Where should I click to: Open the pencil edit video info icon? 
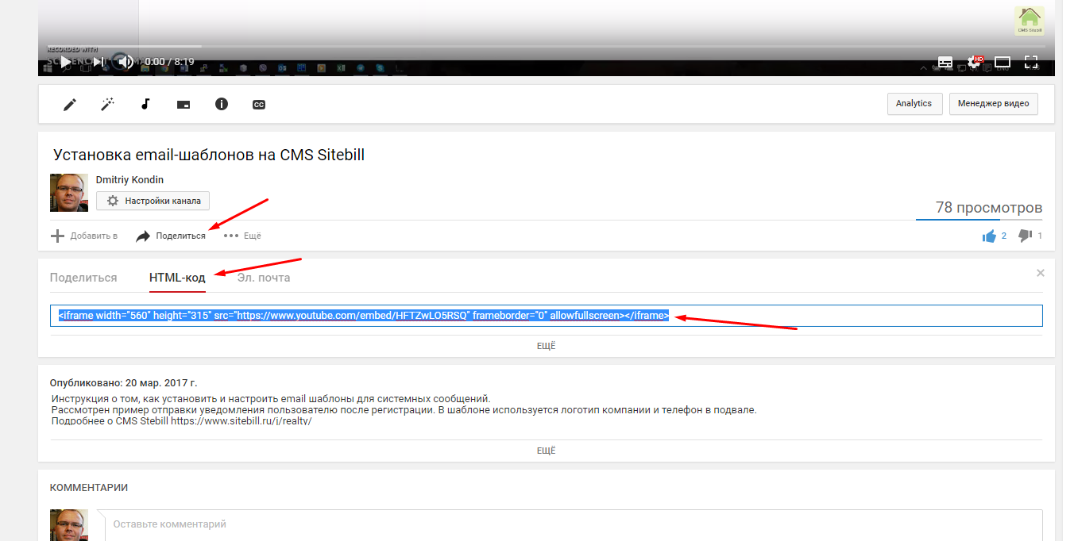point(70,104)
